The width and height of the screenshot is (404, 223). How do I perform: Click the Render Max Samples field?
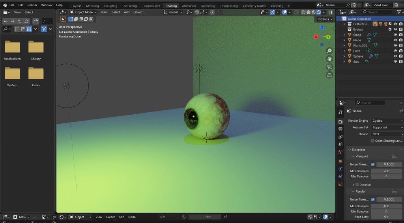pyautogui.click(x=386, y=206)
